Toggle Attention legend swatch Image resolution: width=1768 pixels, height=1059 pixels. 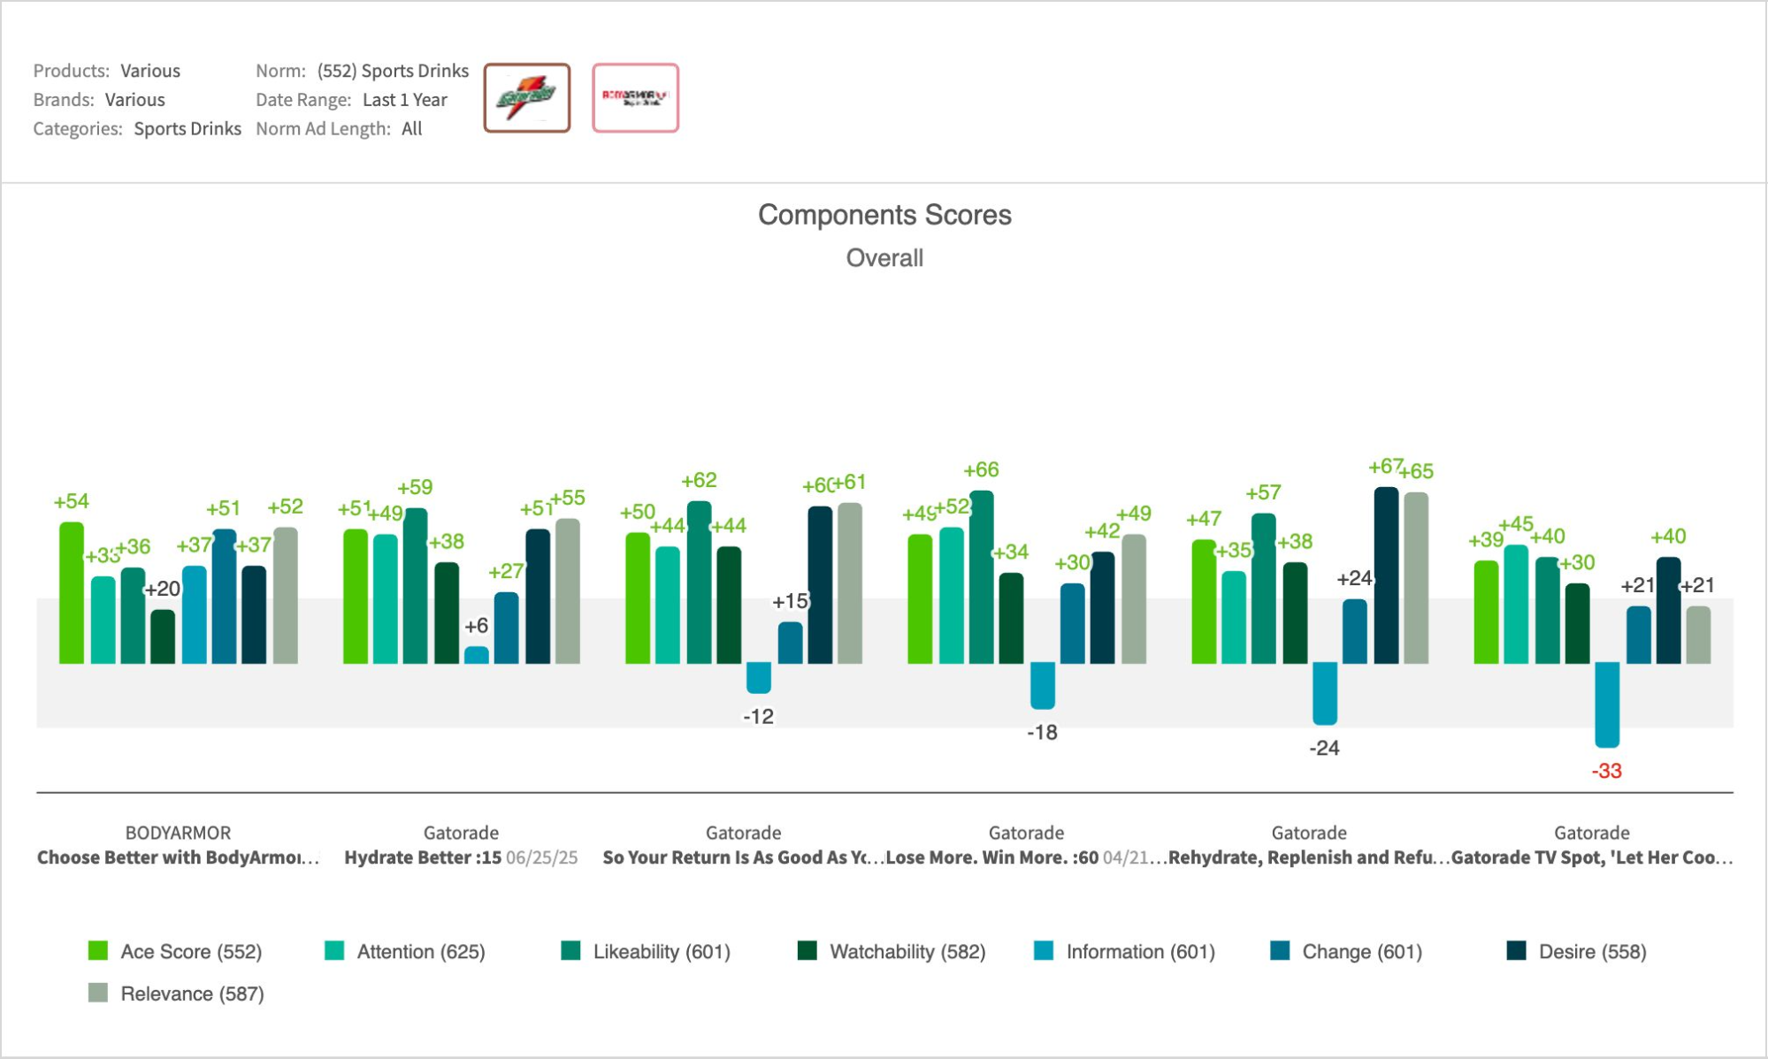pos(334,951)
